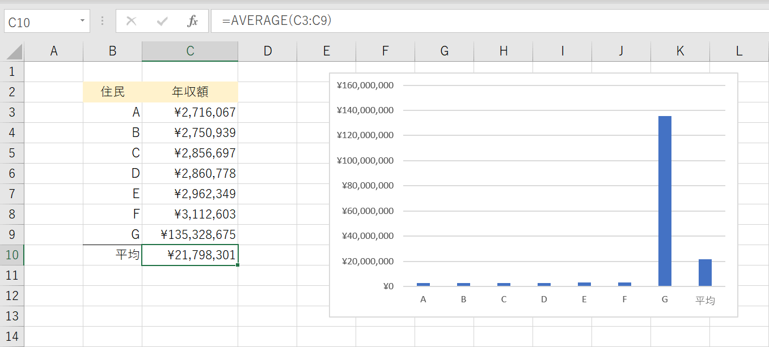Screen dimensions: 769x347
Task: Click cell containing ¥2,716,067
Action: click(190, 112)
